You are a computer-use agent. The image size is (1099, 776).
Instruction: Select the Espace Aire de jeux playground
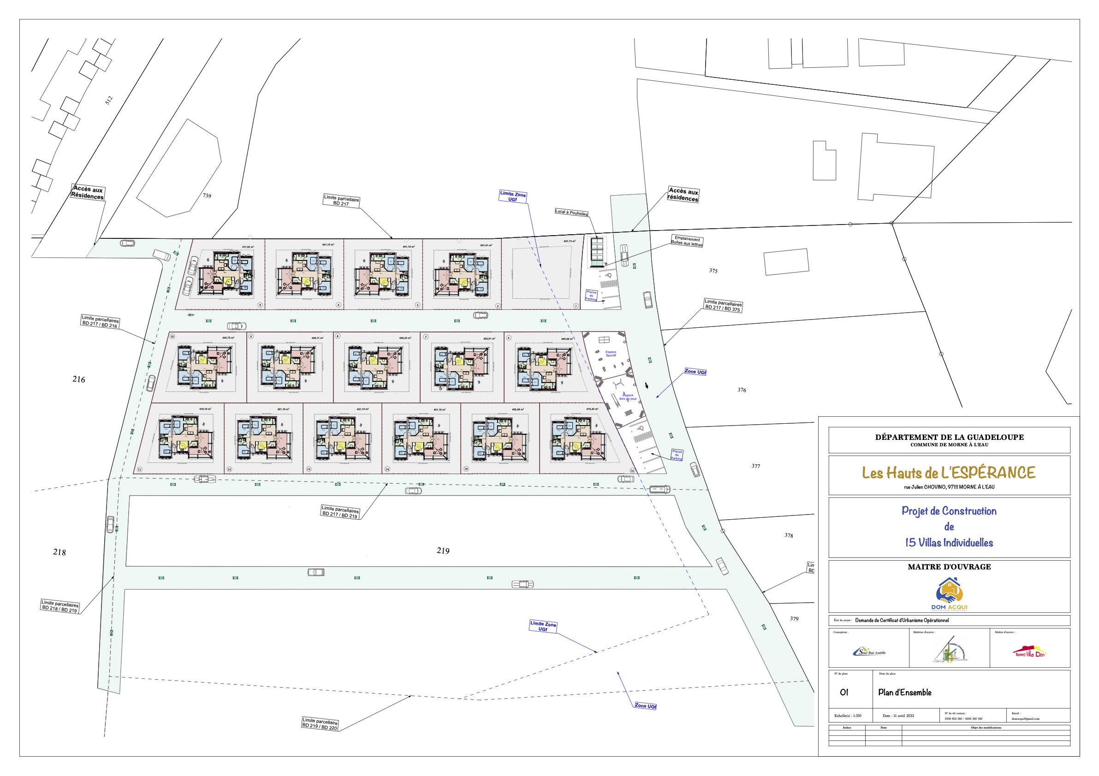click(628, 397)
